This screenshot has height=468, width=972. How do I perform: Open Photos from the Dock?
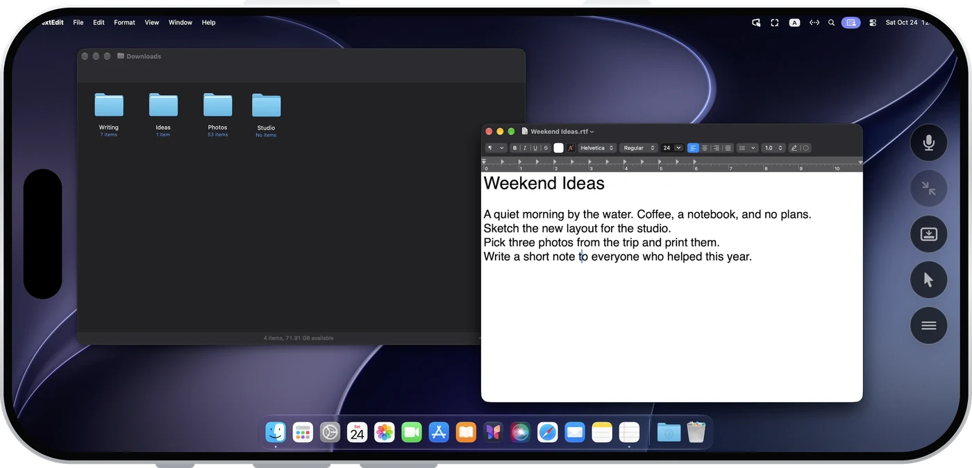click(385, 433)
